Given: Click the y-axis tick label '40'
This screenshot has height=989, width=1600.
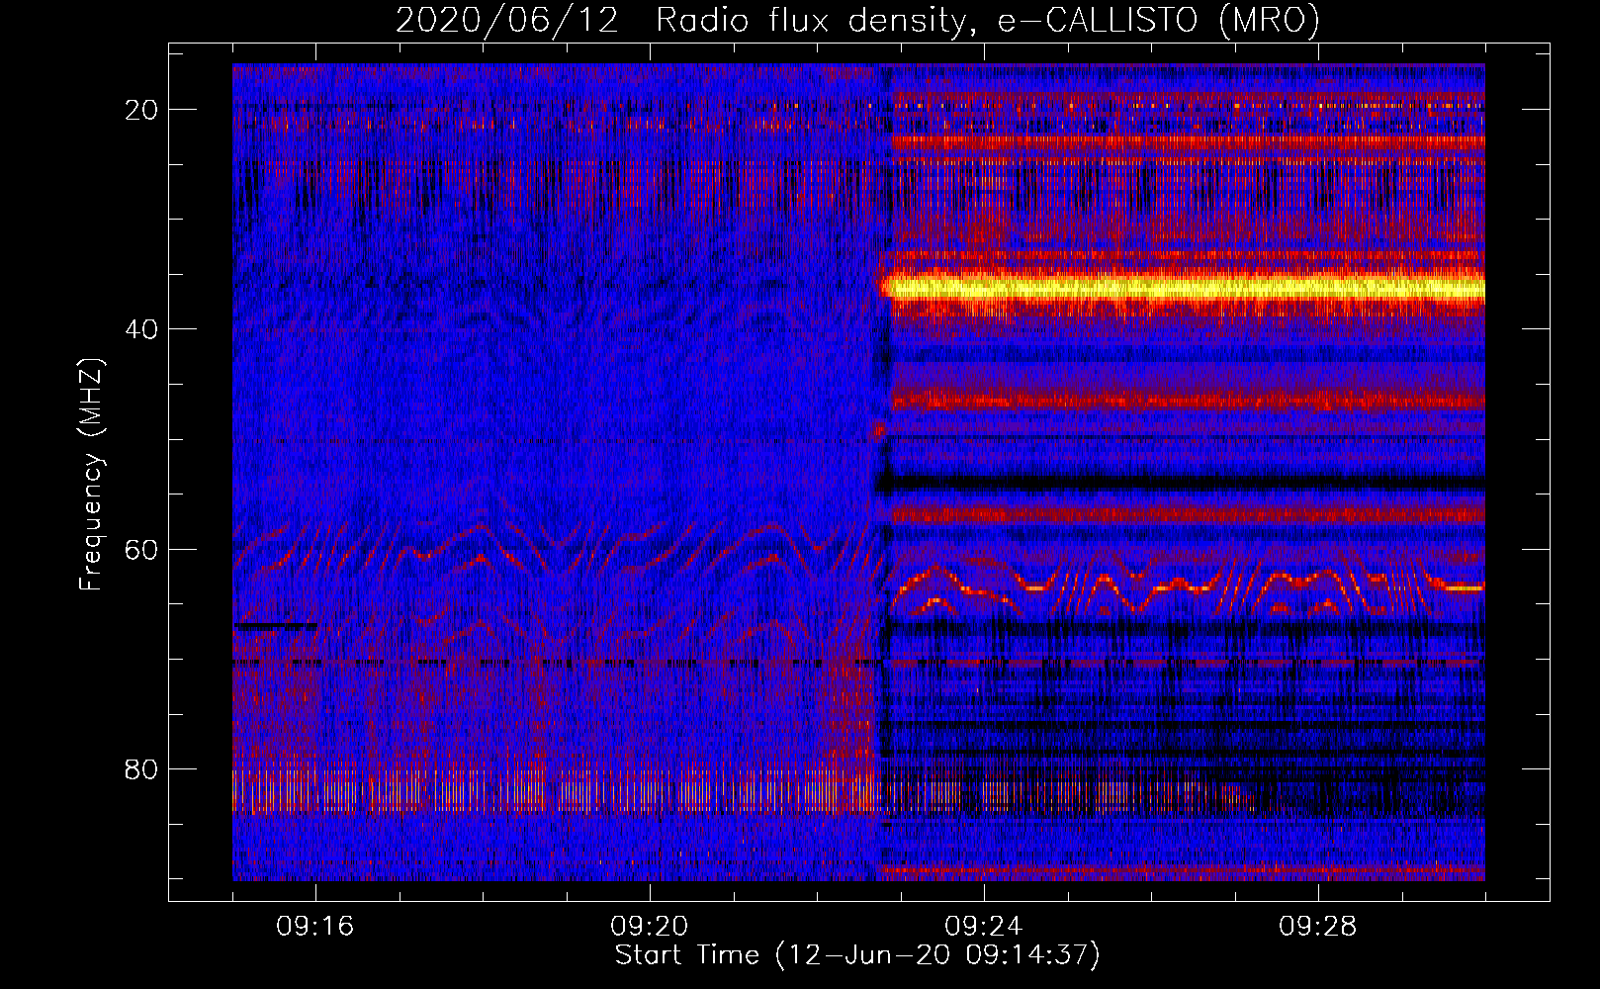Looking at the screenshot, I should point(142,329).
